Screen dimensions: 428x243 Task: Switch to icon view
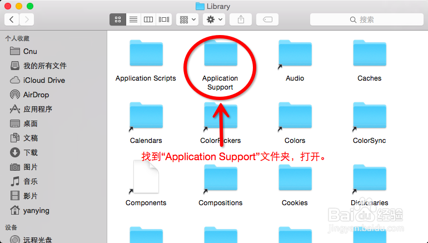118,19
